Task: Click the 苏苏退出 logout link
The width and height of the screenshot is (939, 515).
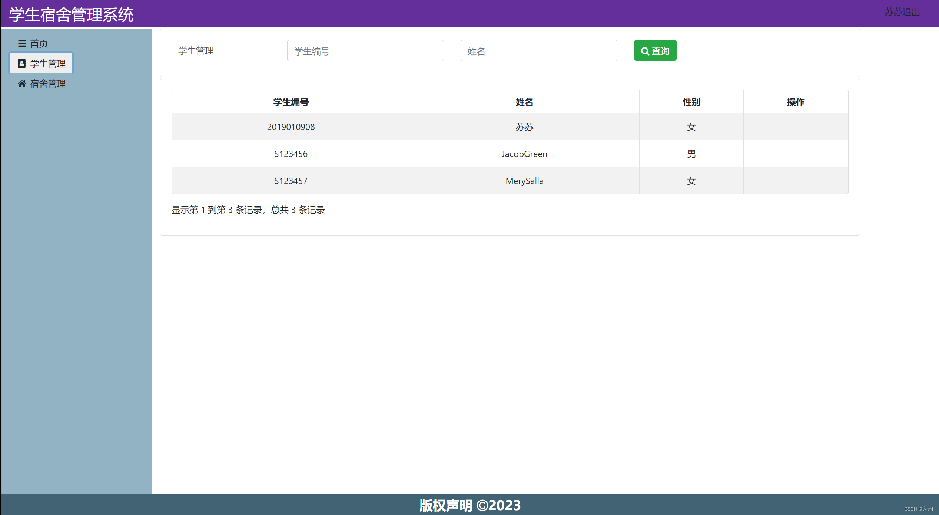Action: coord(902,12)
